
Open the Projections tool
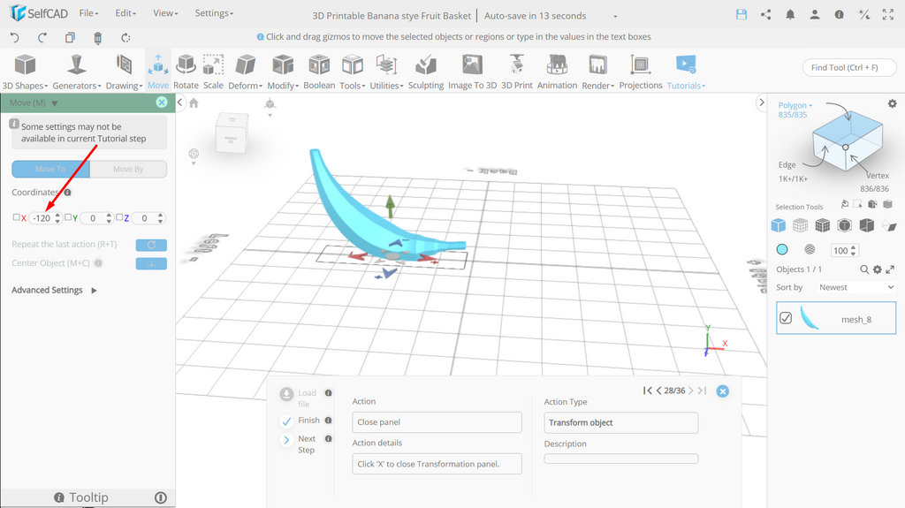pos(641,71)
